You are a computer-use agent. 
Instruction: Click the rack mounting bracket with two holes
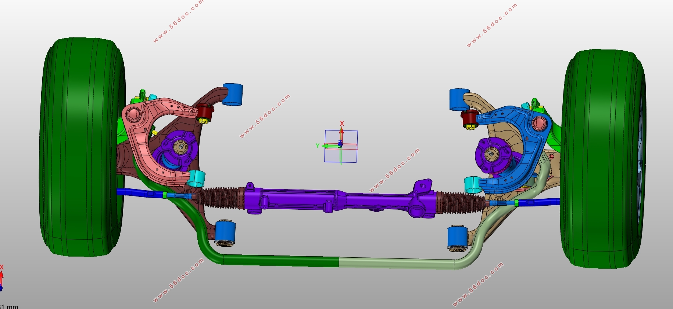[x=423, y=187]
